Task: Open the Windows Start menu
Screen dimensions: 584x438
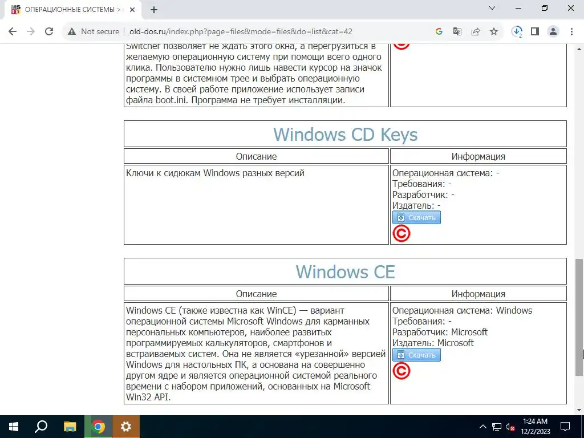Action: [x=14, y=427]
